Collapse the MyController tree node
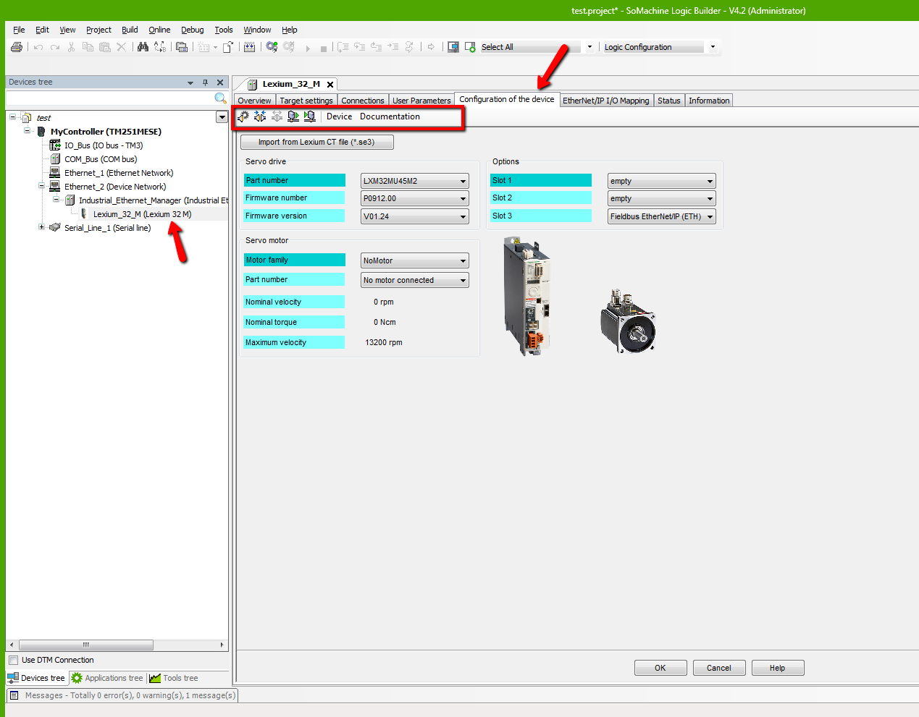The image size is (919, 717). coord(28,131)
